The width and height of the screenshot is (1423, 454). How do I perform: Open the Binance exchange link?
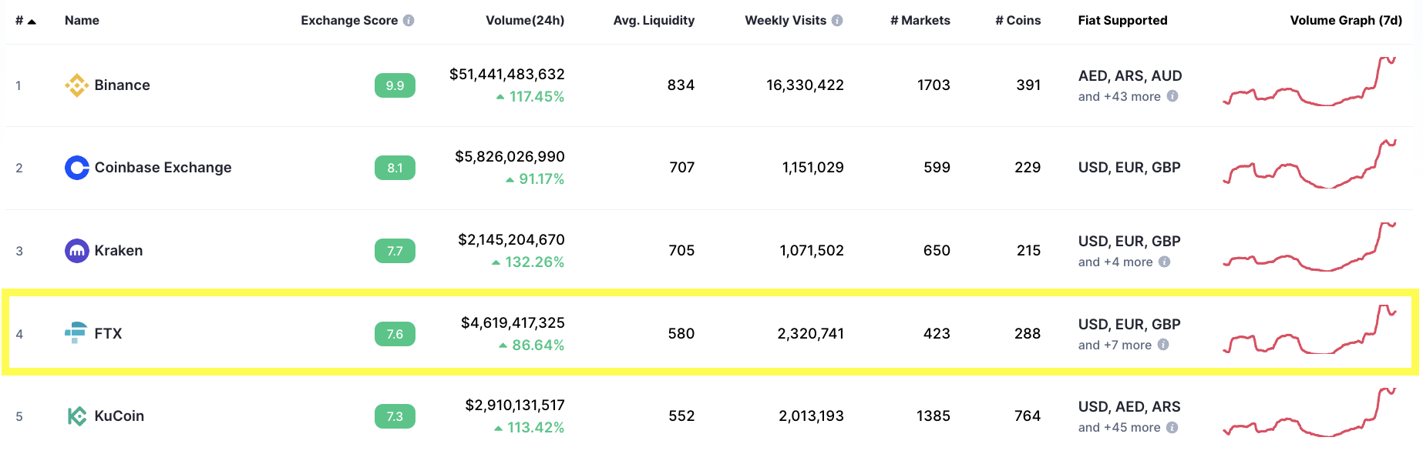coord(122,85)
